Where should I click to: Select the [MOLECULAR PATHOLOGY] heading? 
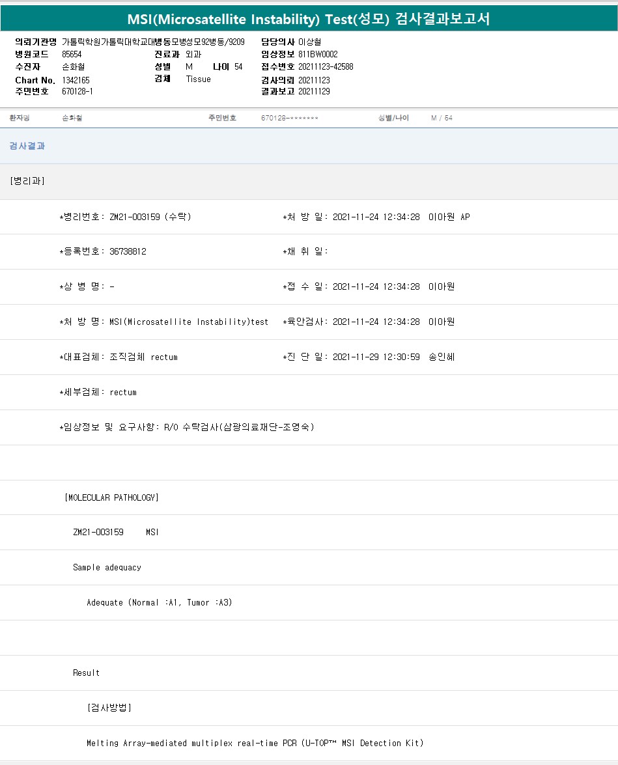point(112,497)
